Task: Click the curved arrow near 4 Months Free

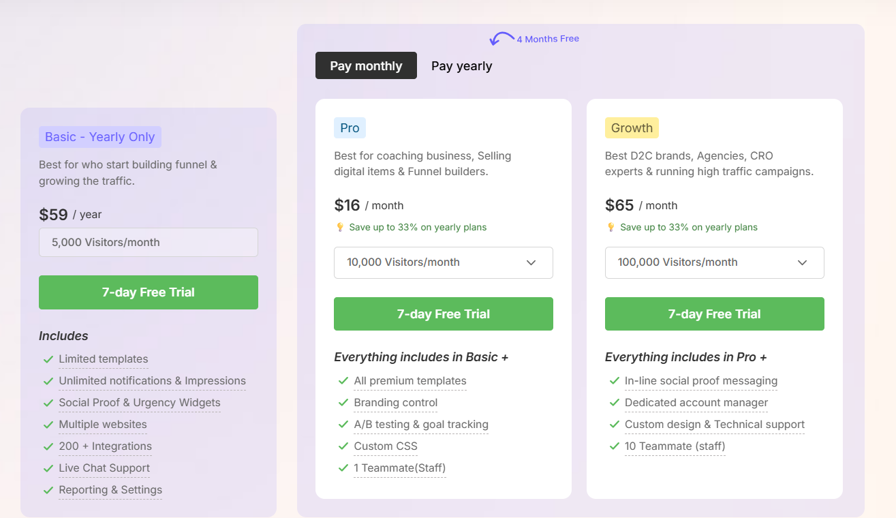Action: [x=502, y=37]
